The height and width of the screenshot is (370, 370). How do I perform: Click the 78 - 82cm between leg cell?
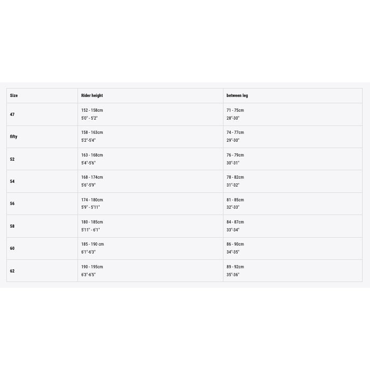[x=235, y=178]
